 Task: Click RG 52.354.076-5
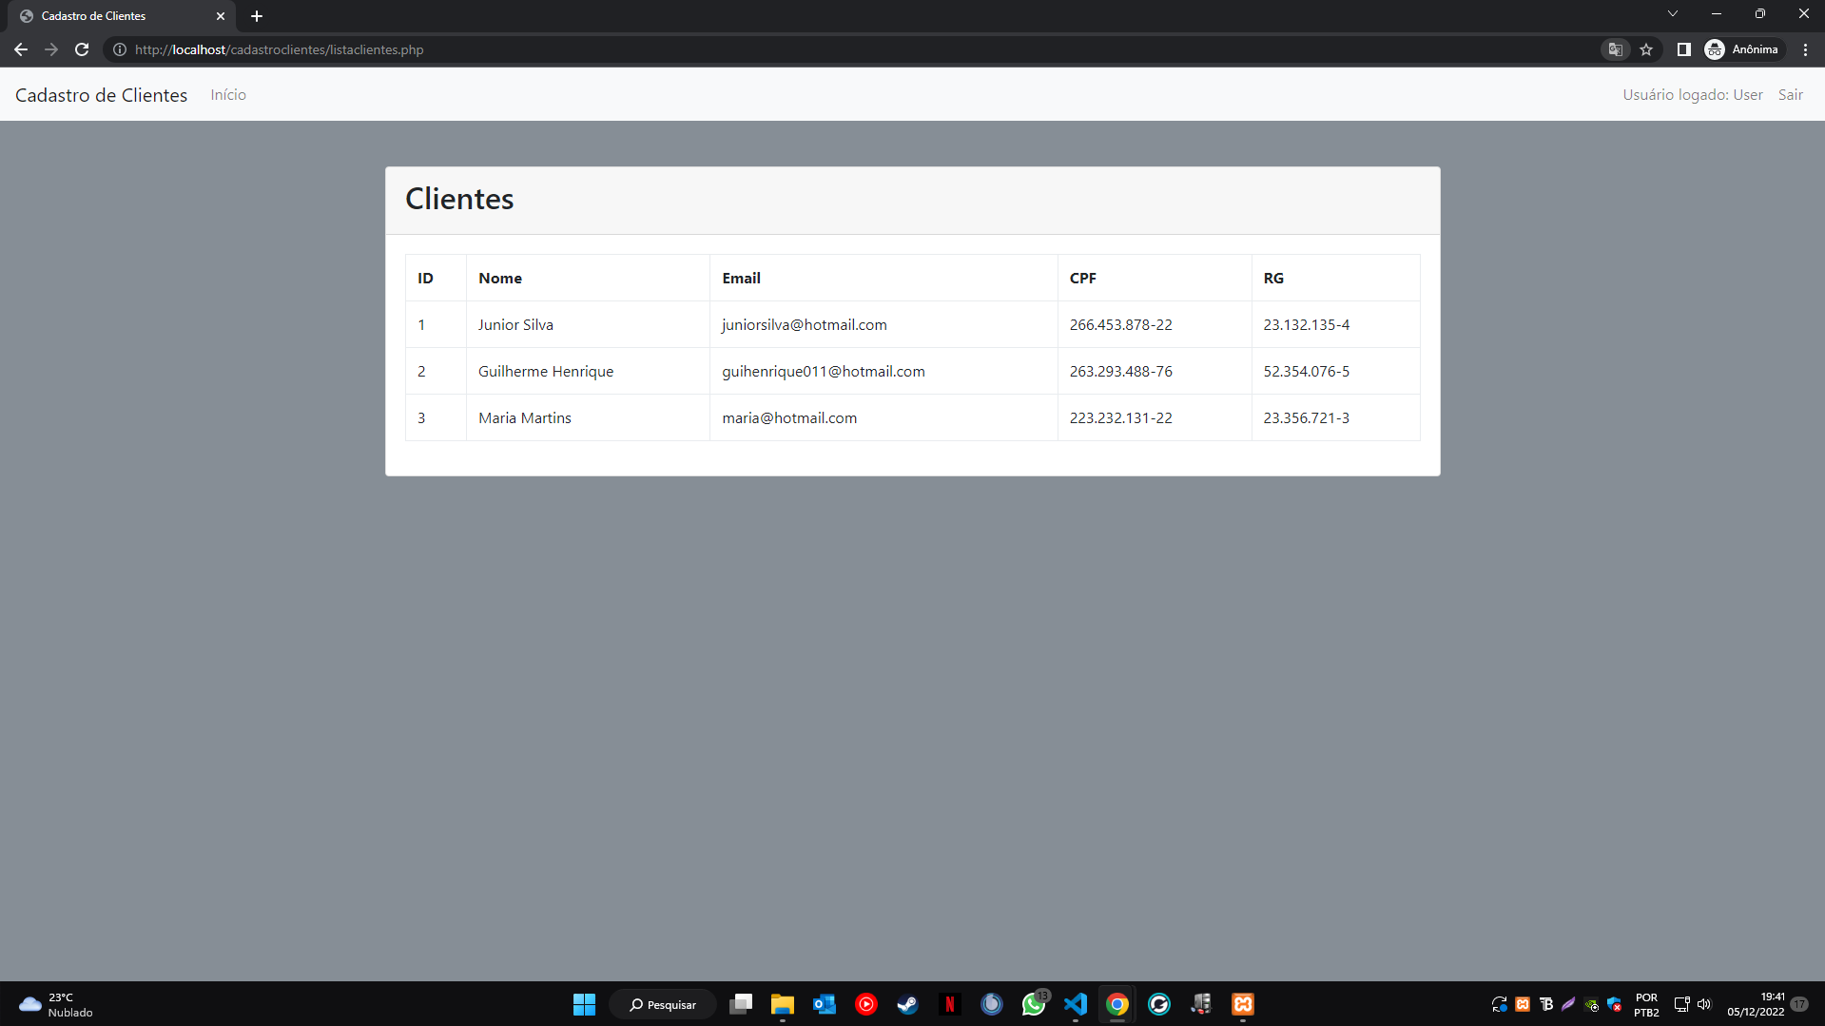(x=1306, y=372)
